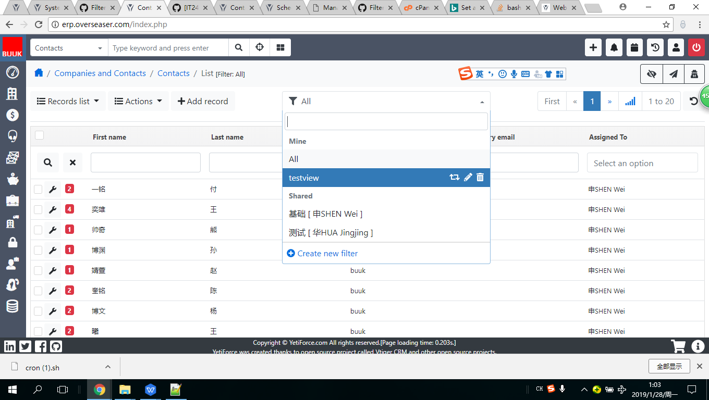Image resolution: width=709 pixels, height=400 pixels.
Task: Open the piggy bank icon in sidebar
Action: pyautogui.click(x=13, y=179)
